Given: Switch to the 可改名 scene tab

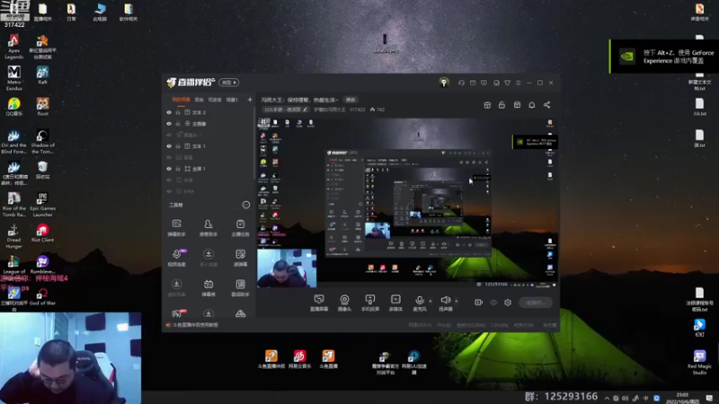Looking at the screenshot, I should click(x=215, y=100).
